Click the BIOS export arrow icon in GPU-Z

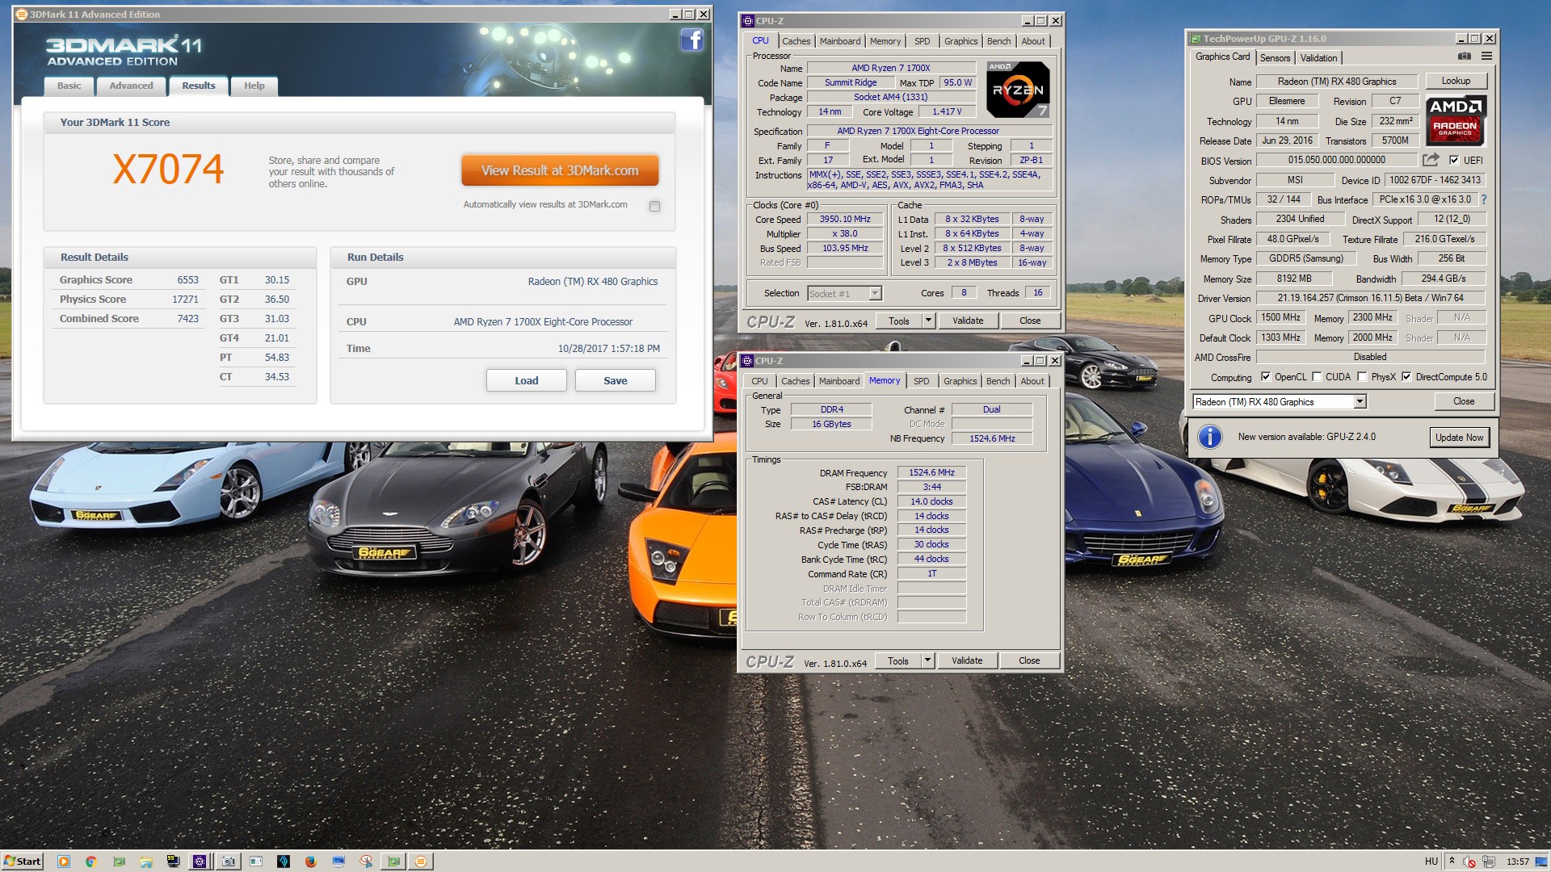click(1431, 160)
